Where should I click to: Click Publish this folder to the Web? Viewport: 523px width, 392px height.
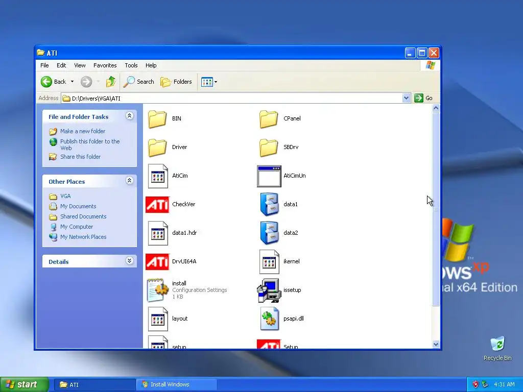pos(90,144)
